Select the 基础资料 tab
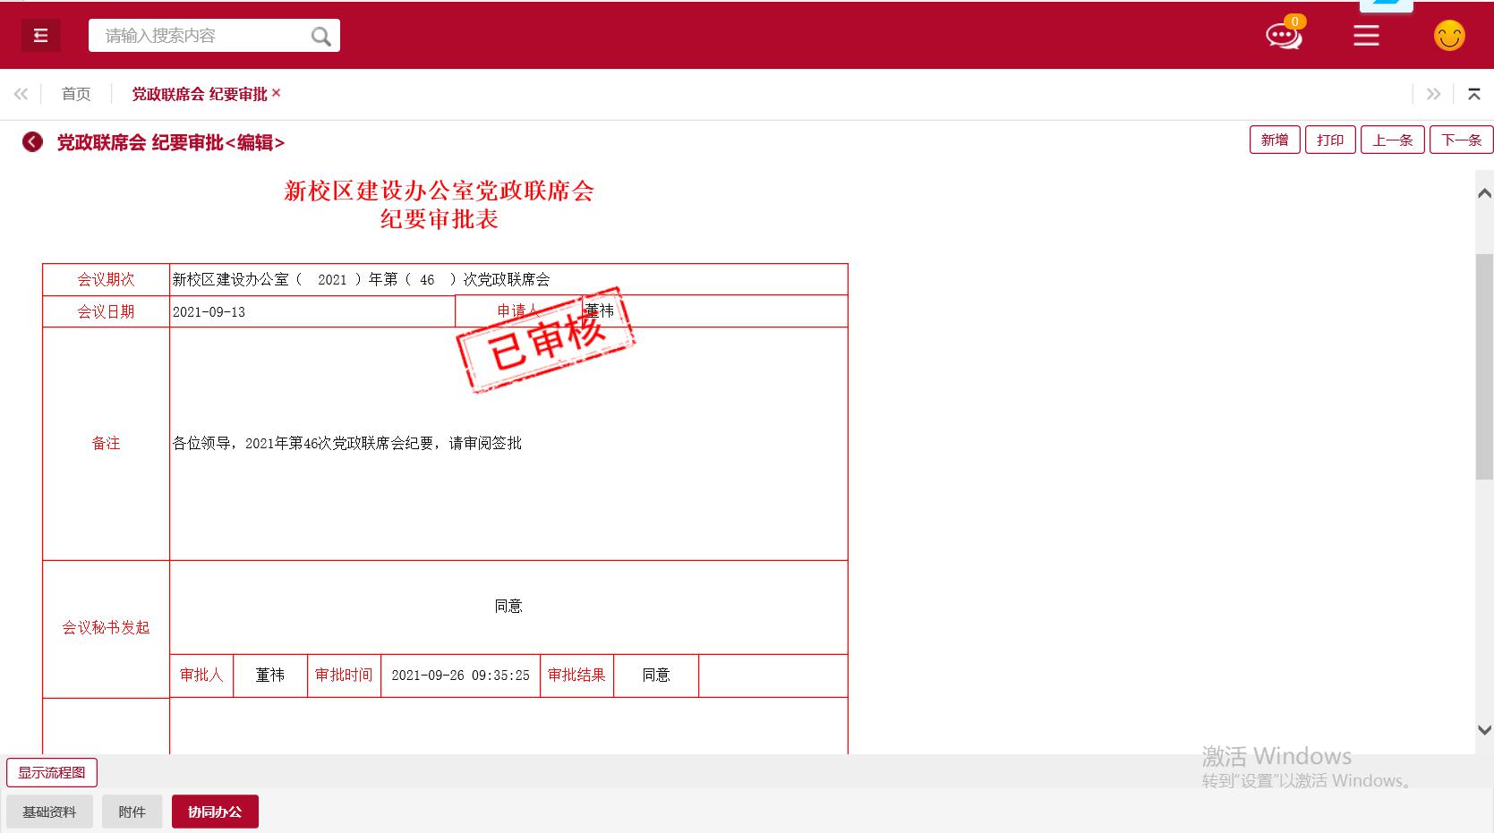Viewport: 1494px width, 833px height. pyautogui.click(x=49, y=812)
